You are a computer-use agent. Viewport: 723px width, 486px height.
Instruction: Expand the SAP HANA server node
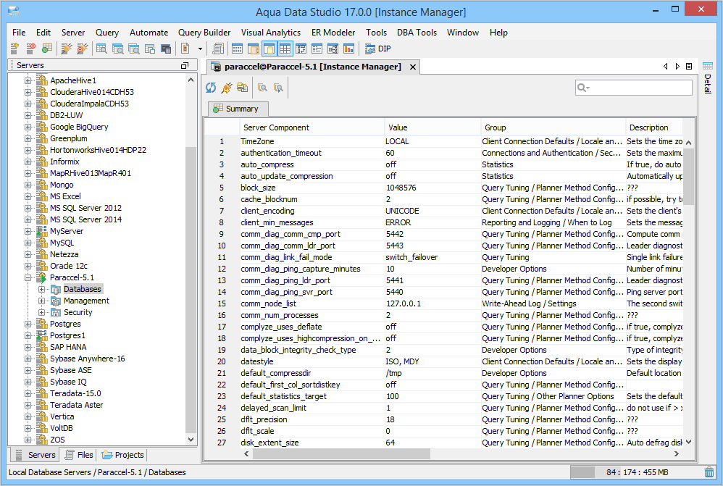click(28, 348)
